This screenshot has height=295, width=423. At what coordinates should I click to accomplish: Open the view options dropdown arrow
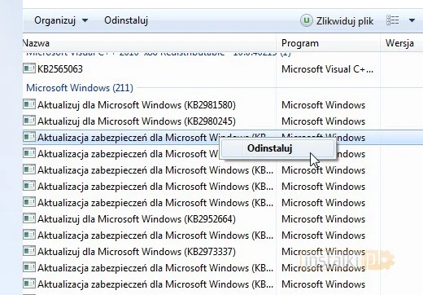412,20
